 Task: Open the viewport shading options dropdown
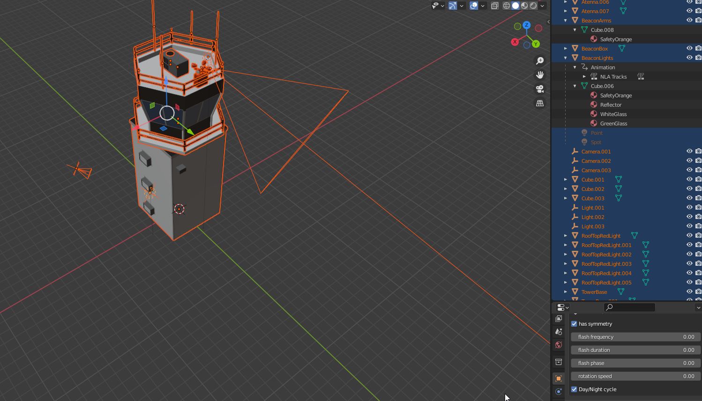point(542,6)
